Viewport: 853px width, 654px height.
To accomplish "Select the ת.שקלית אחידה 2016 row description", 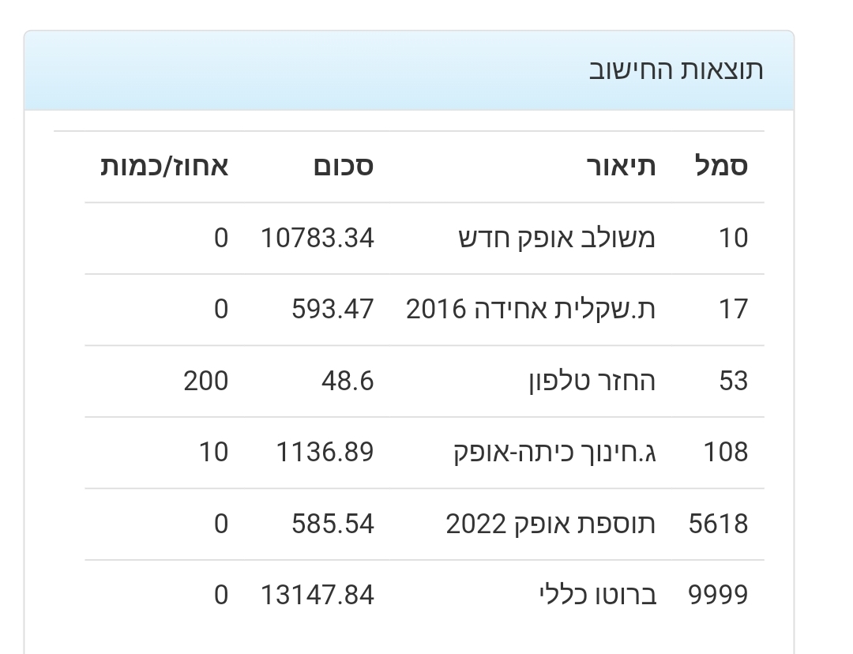I will (x=531, y=309).
